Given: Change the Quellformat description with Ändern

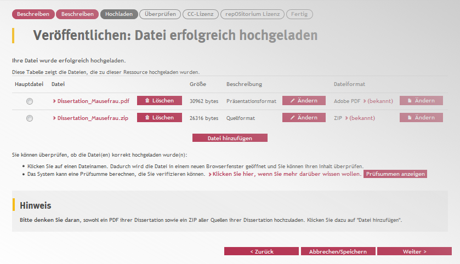Looking at the screenshot, I should [304, 118].
